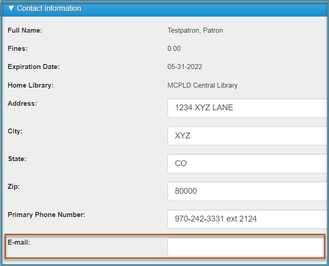329x266 pixels.
Task: Click the empty E-mail input field
Action: pyautogui.click(x=246, y=247)
